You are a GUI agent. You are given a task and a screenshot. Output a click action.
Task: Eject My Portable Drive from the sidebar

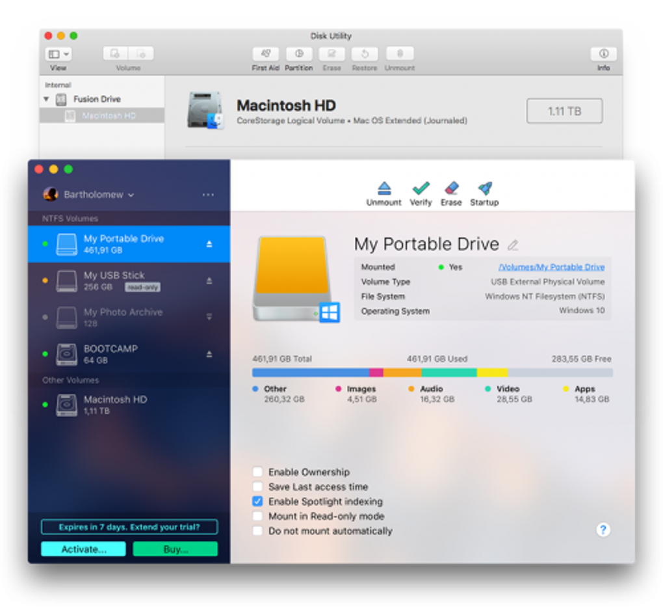click(x=209, y=244)
